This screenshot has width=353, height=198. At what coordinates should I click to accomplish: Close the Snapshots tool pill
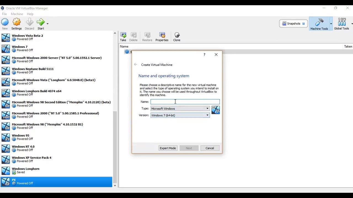(x=303, y=24)
